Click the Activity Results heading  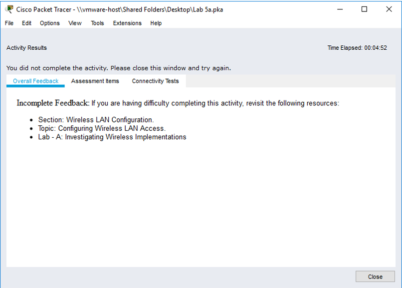(x=26, y=48)
